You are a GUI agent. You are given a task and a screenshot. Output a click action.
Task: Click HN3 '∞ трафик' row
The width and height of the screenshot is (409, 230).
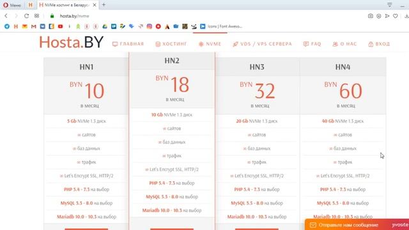(257, 162)
